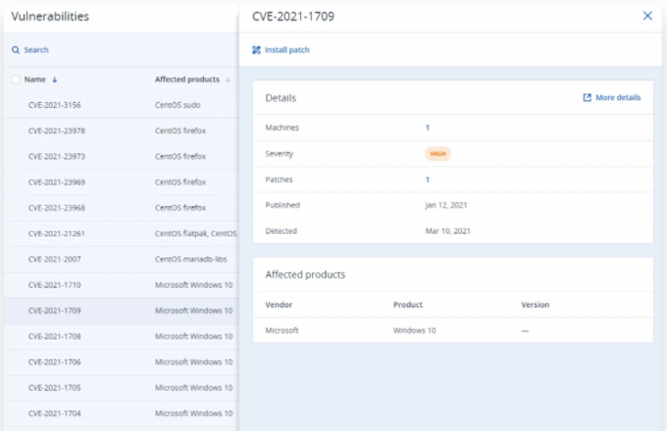The image size is (667, 431).
Task: Click the CVE-2021-1709 panel title
Action: (293, 16)
